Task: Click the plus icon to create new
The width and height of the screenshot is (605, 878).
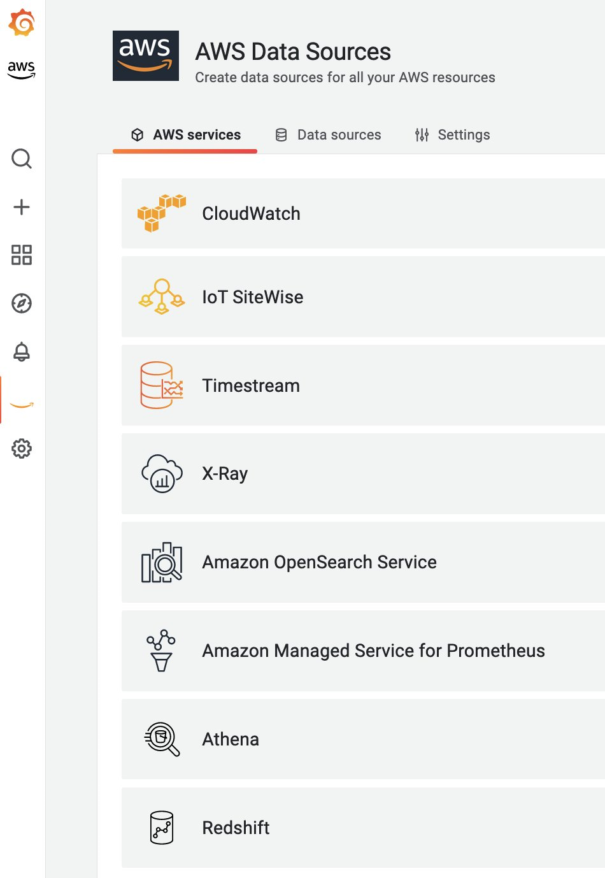Action: (x=22, y=206)
